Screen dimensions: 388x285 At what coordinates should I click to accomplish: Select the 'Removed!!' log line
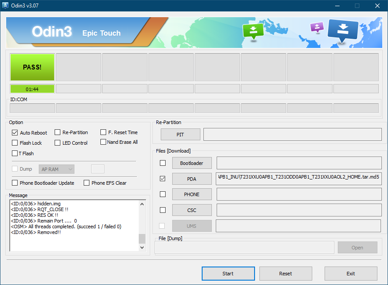click(x=36, y=232)
